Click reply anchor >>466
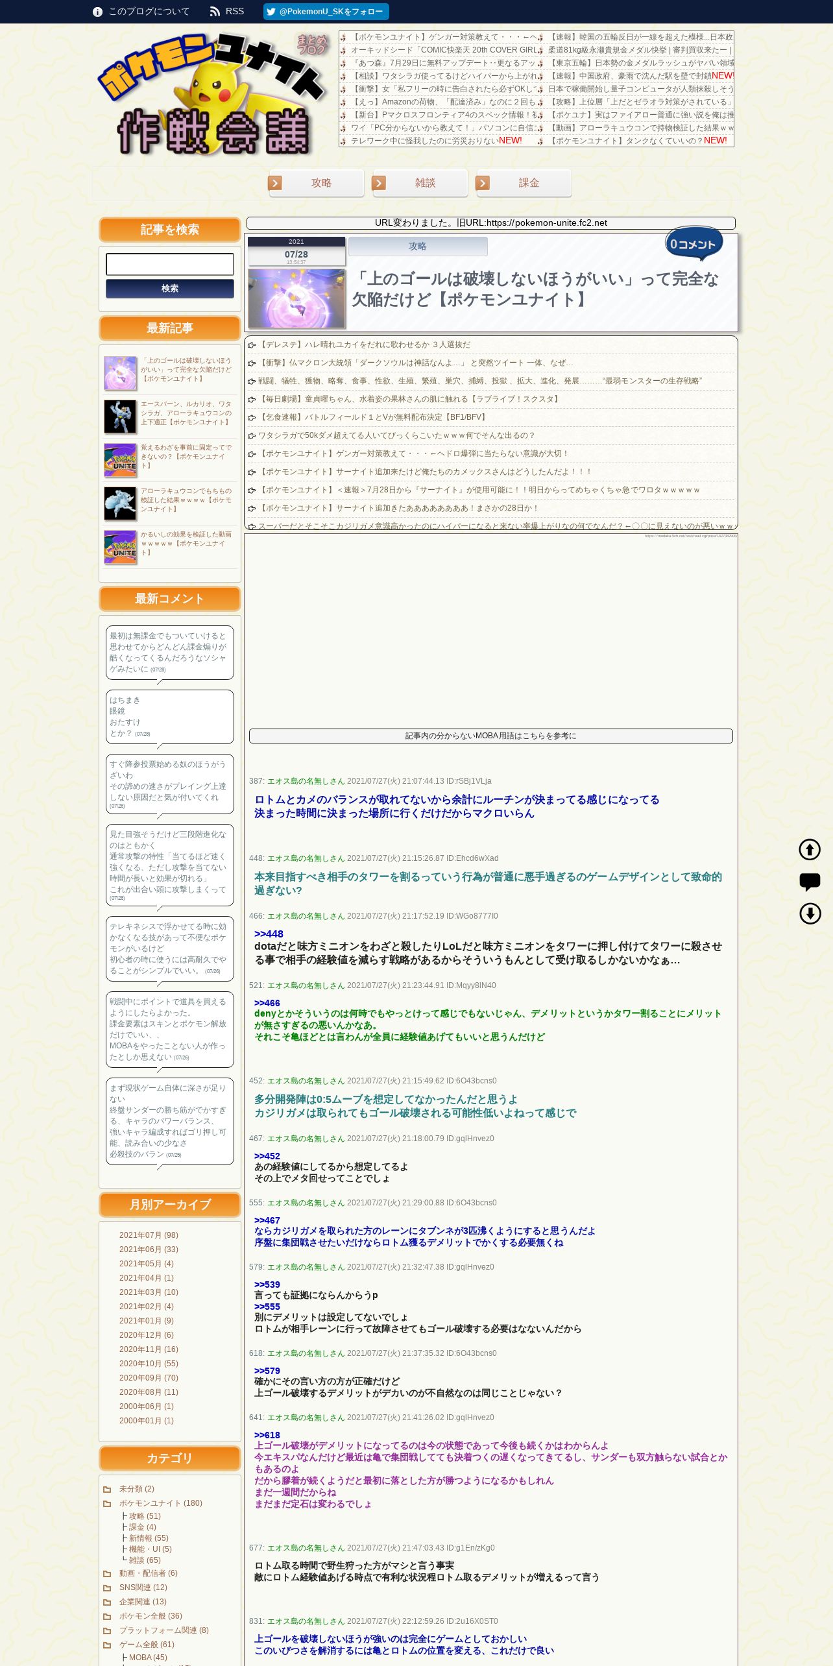833x1666 pixels. tap(267, 1003)
